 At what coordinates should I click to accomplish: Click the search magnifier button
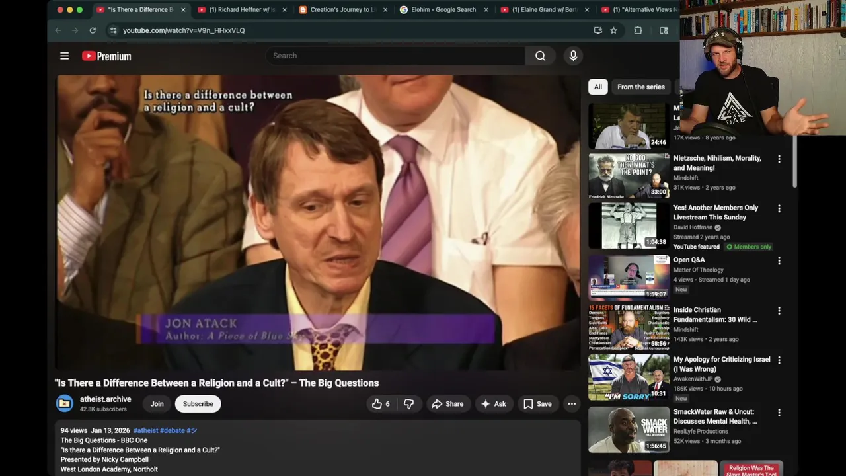[x=540, y=56]
